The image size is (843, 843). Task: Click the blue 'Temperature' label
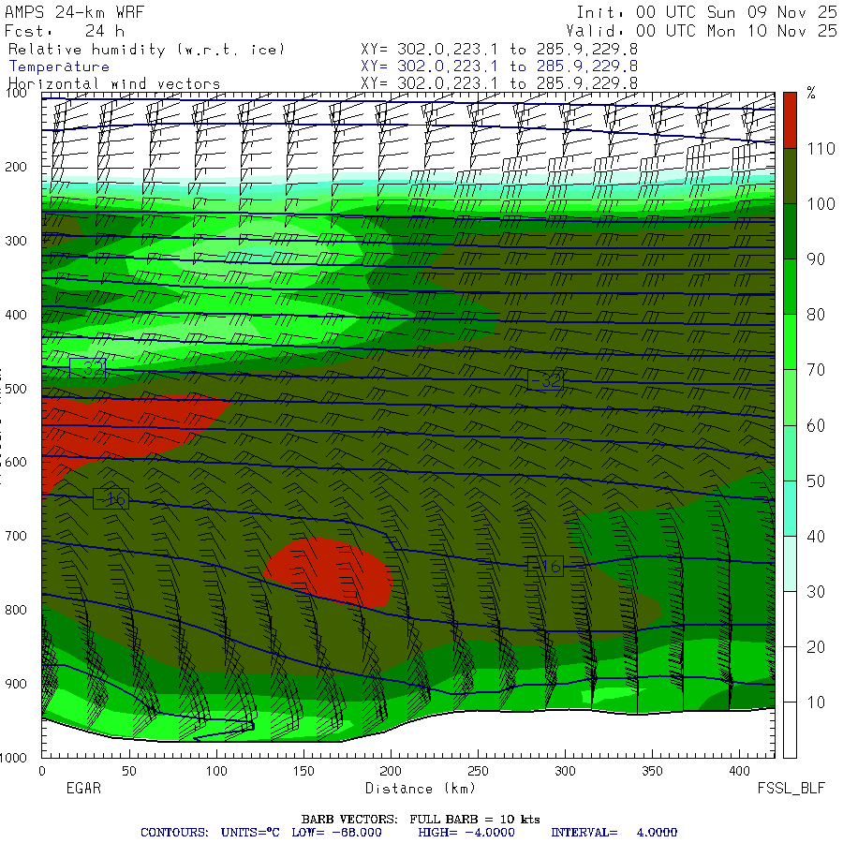[59, 67]
